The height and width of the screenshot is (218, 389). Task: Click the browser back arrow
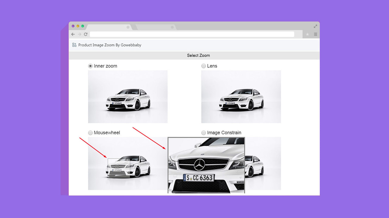point(73,34)
